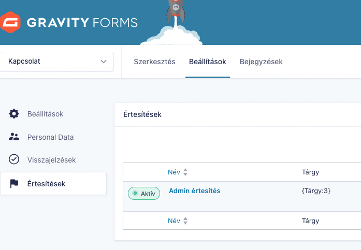This screenshot has height=250, width=361.
Task: Toggle the Aktív status of Admin értesítés
Action: click(x=144, y=194)
